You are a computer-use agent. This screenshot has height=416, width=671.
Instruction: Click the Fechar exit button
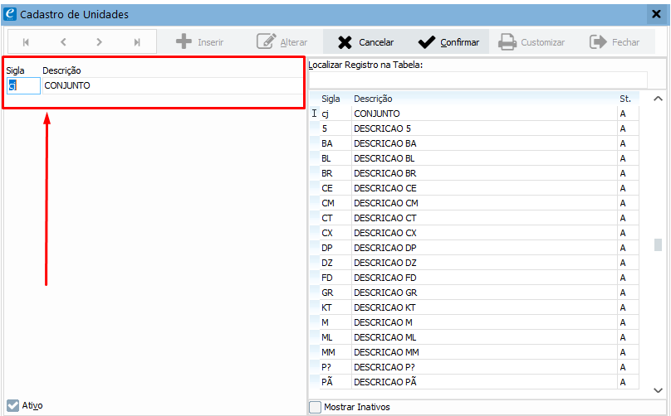point(598,42)
